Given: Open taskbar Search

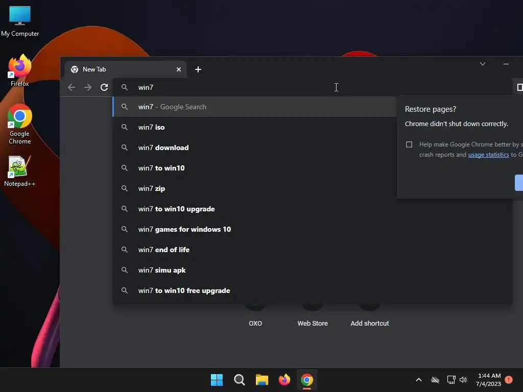Looking at the screenshot, I should pos(239,380).
